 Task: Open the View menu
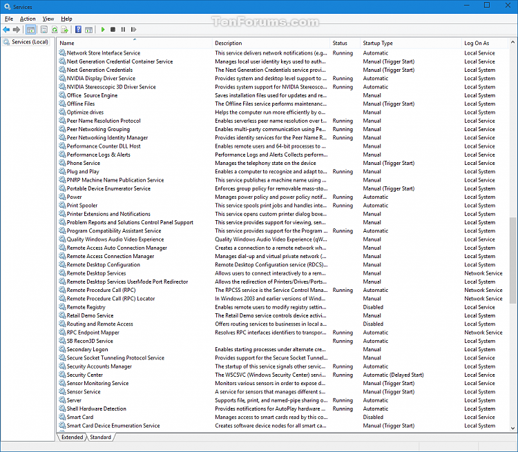coord(48,19)
